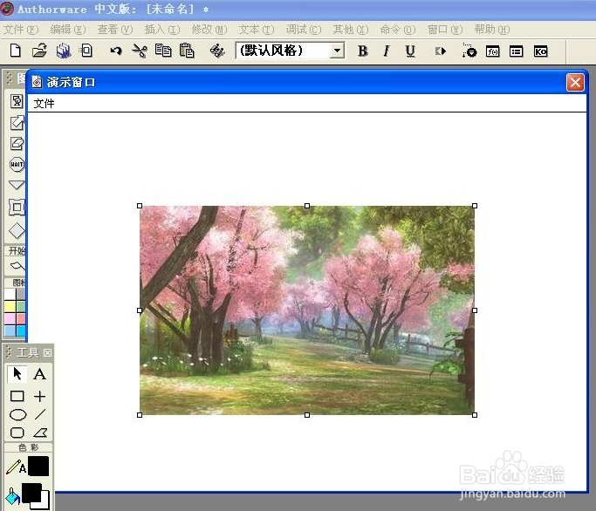596x511 pixels.
Task: Click the New file icon
Action: pos(15,51)
